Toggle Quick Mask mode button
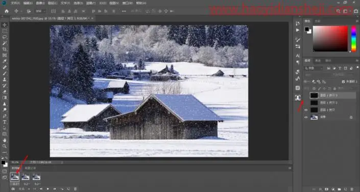This screenshot has width=360, height=192. tap(5, 172)
